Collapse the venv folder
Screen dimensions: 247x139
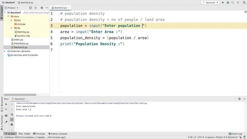click(x=8, y=16)
